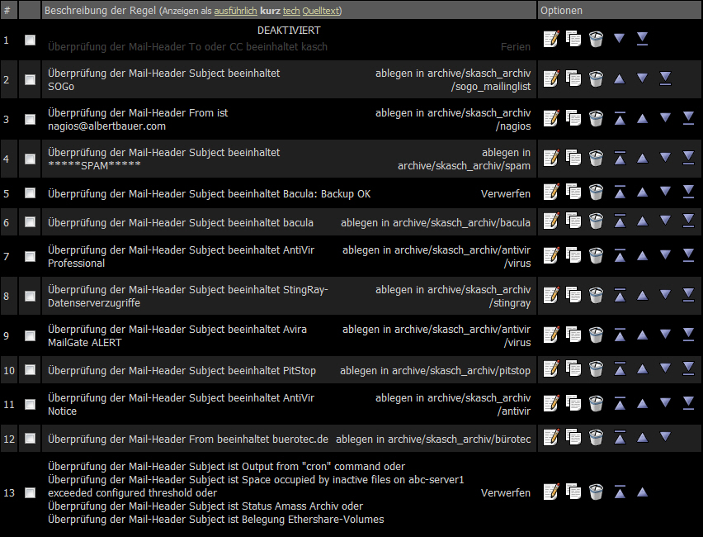Open Quelltext source view link

pyautogui.click(x=321, y=12)
